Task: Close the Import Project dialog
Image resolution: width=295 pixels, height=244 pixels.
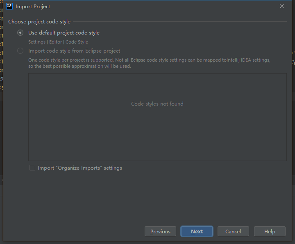Action: click(x=281, y=6)
